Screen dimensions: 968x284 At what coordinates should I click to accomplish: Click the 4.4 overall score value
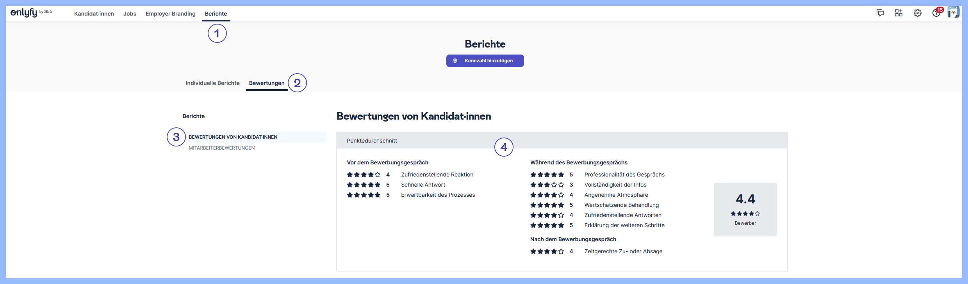[745, 199]
